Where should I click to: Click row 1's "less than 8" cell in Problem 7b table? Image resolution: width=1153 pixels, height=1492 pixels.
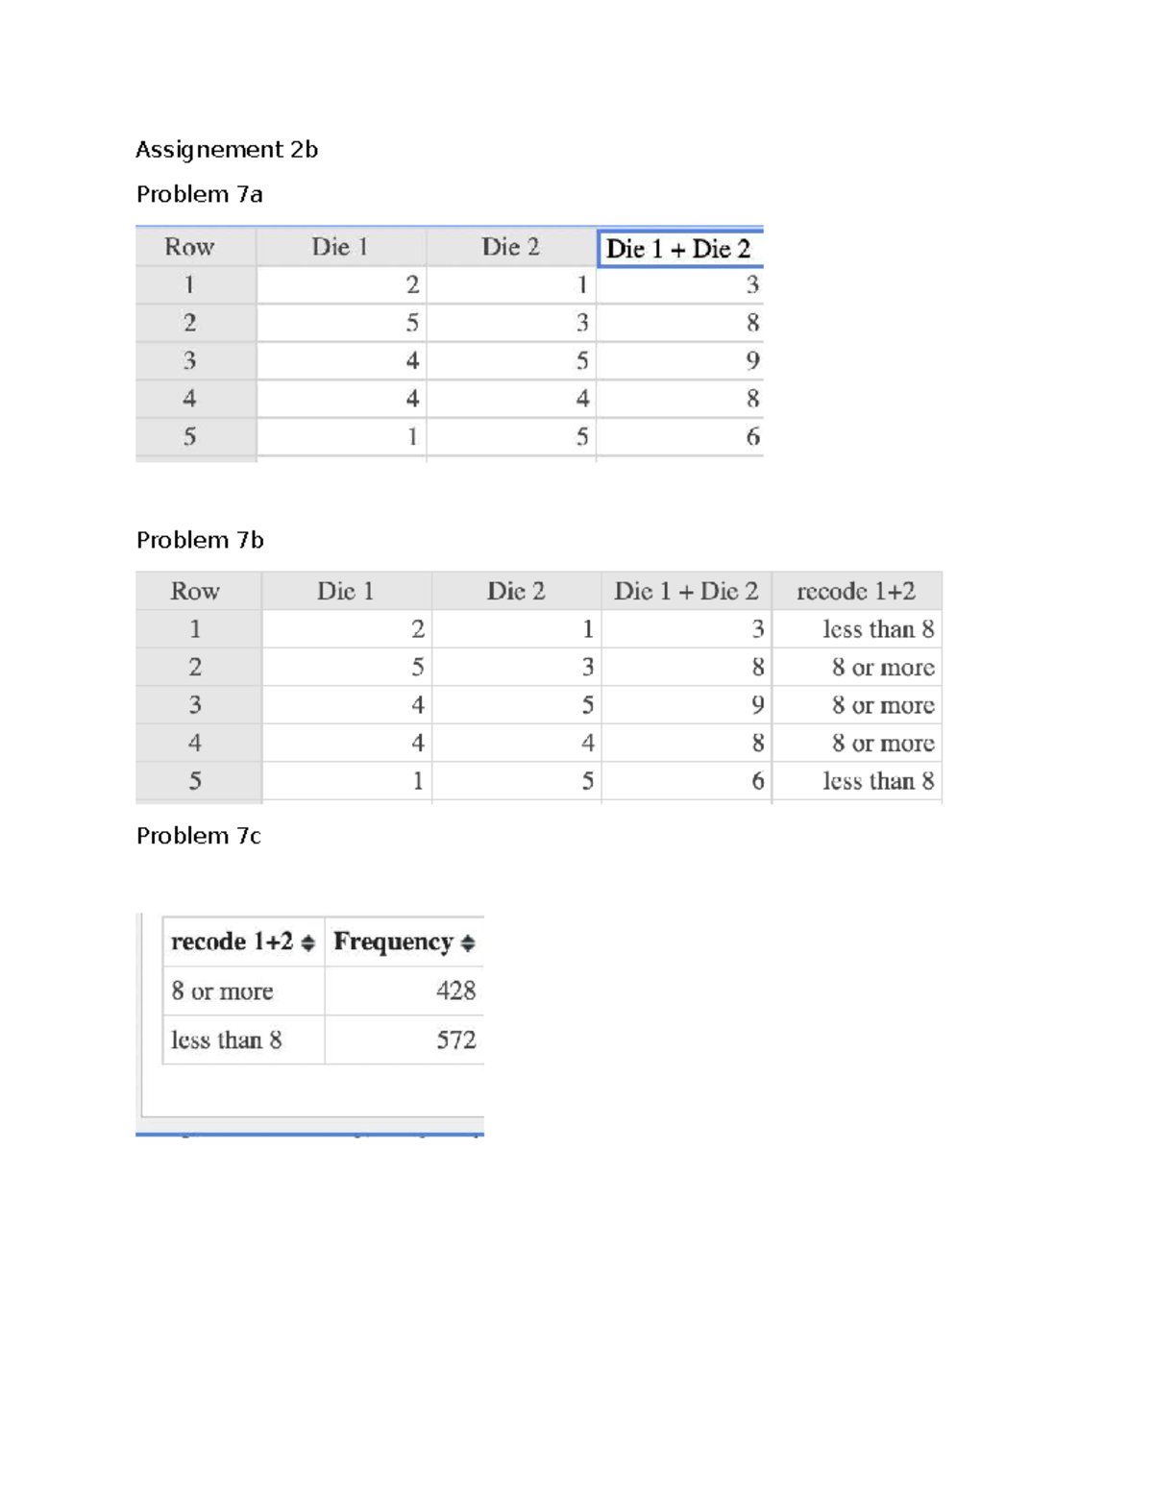pos(878,629)
